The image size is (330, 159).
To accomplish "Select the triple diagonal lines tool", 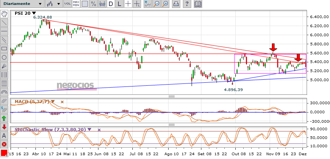I will [4, 101].
